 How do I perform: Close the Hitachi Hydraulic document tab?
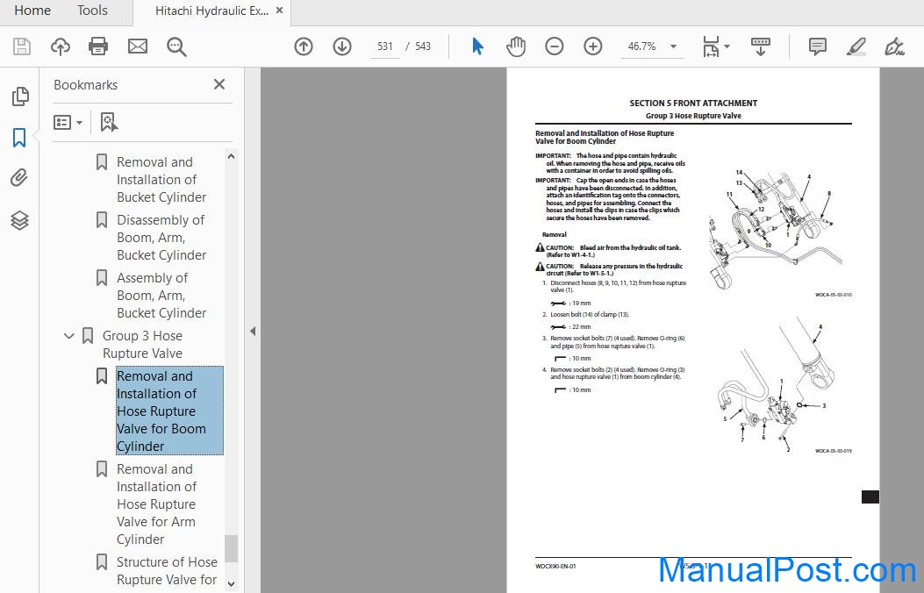[279, 11]
